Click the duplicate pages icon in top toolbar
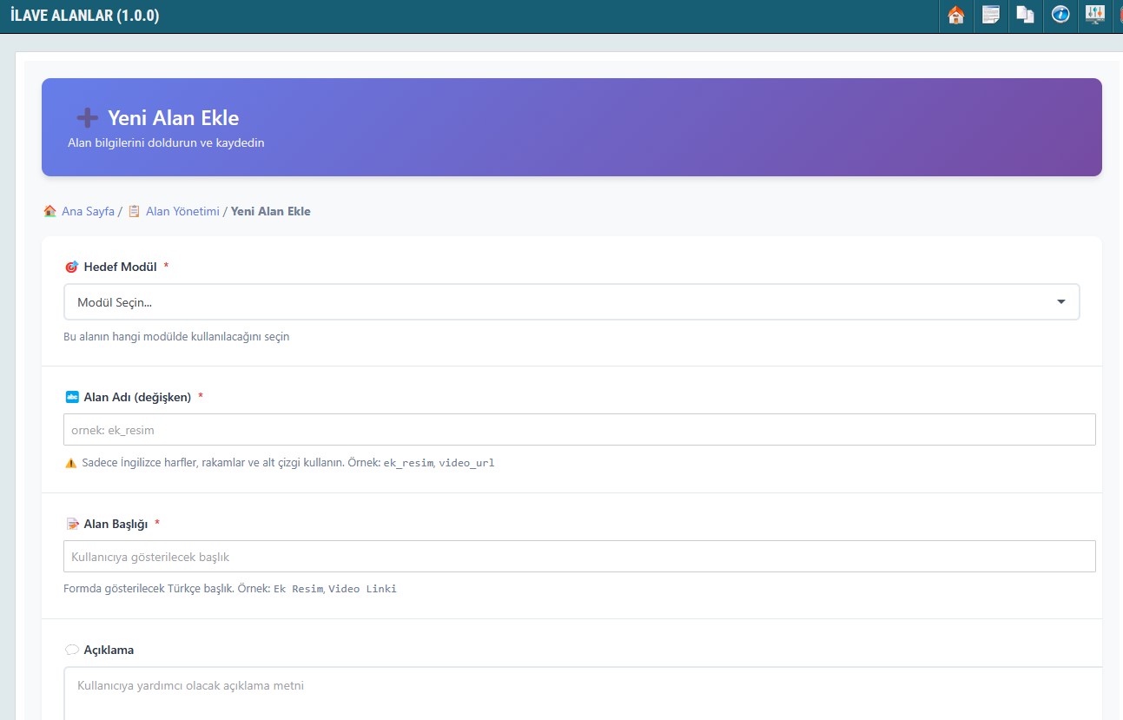This screenshot has width=1123, height=720. [x=1026, y=15]
